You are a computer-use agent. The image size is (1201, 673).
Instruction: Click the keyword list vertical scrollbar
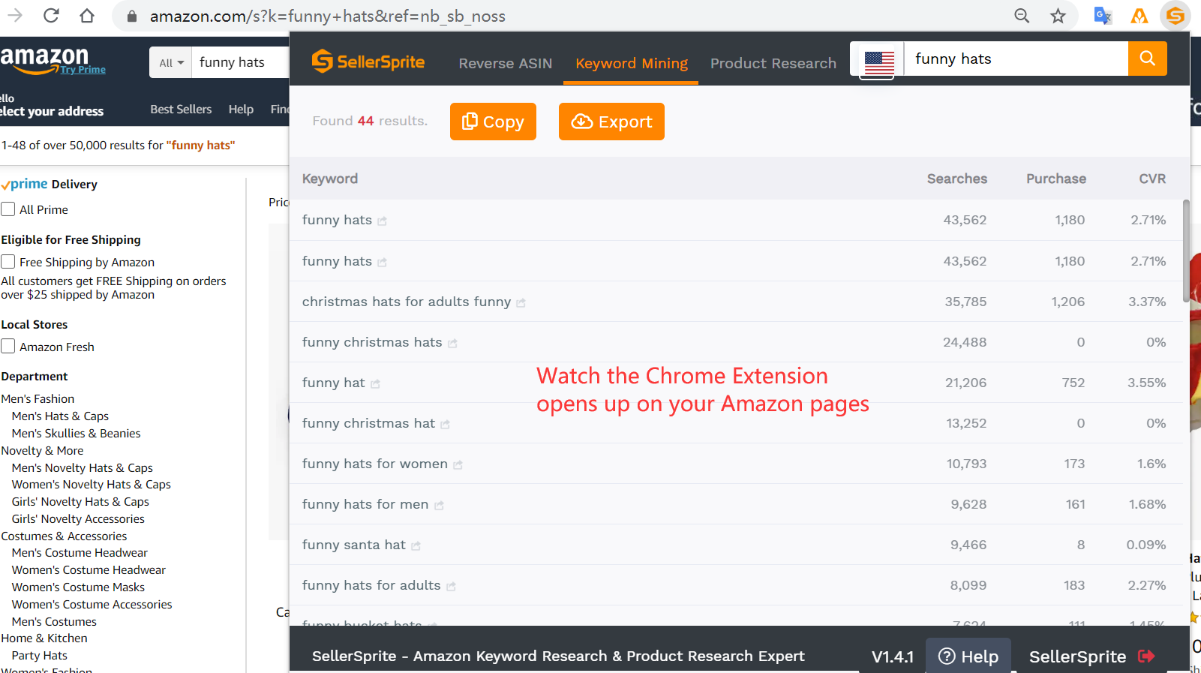1185,251
